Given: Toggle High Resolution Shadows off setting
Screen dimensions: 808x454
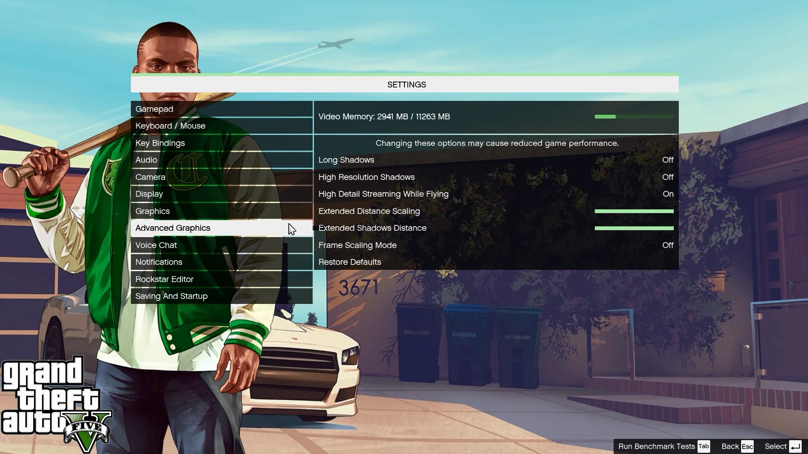Looking at the screenshot, I should pos(667,176).
